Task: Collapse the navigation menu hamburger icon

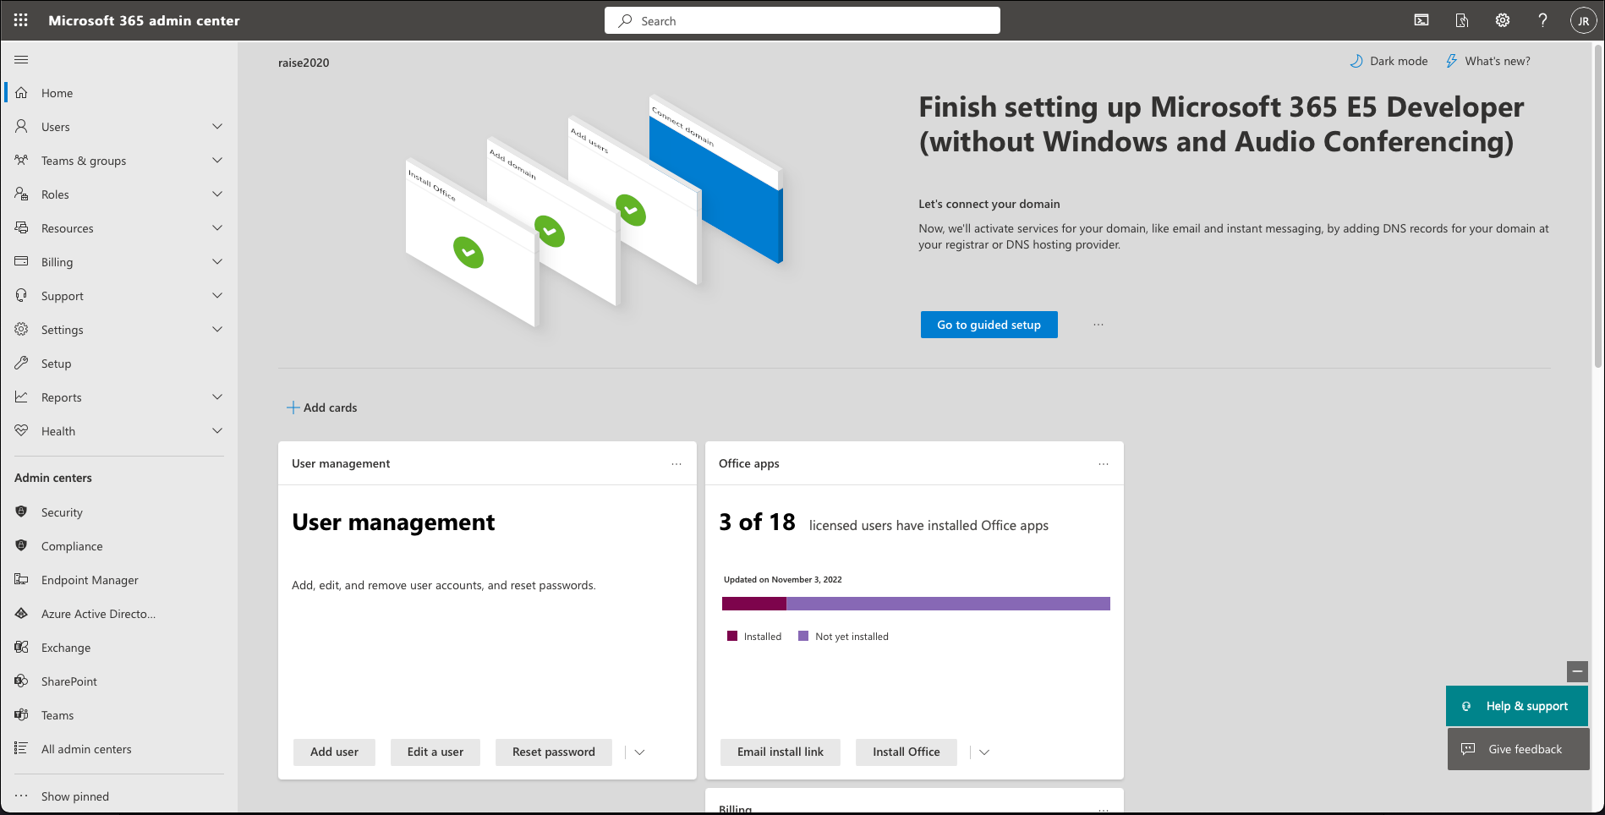Action: [x=22, y=59]
